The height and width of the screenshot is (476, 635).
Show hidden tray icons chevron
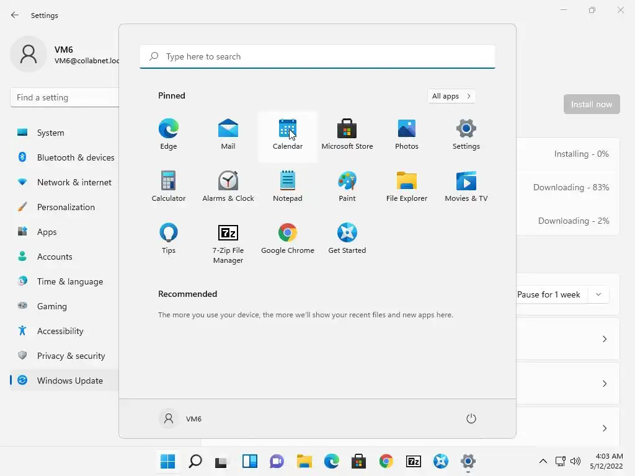coord(543,461)
